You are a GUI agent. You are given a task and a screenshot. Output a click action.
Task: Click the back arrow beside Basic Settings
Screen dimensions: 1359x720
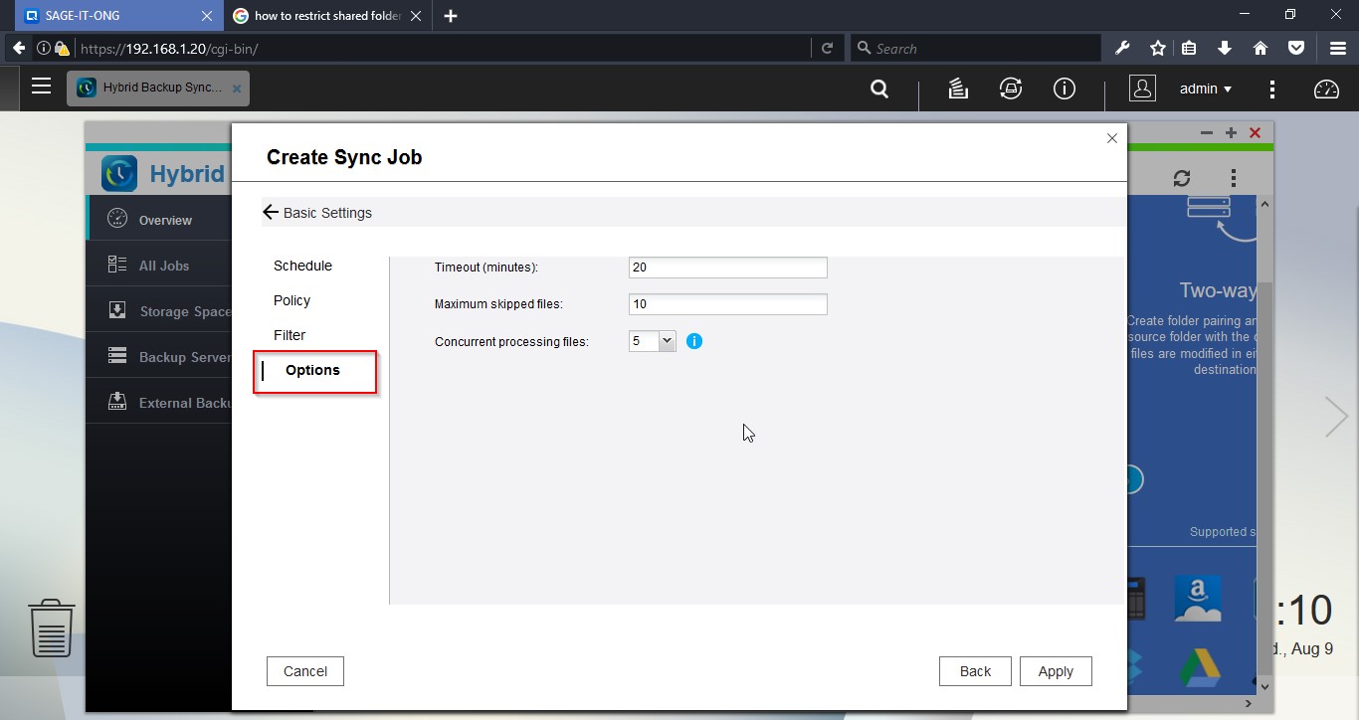tap(271, 212)
